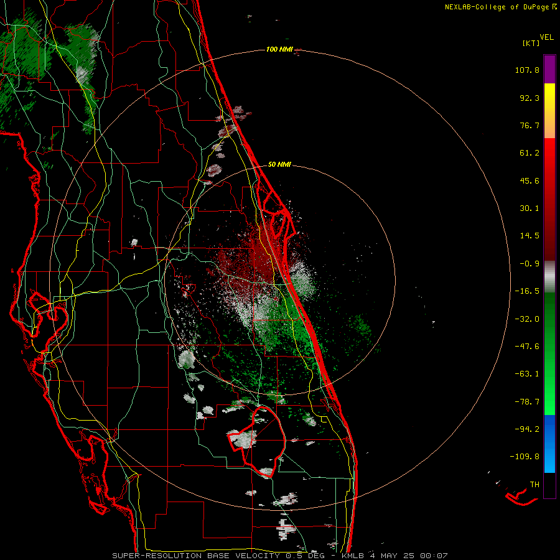The image size is (560, 560).
Task: Select the -63.1 legend value
Action: (527, 374)
